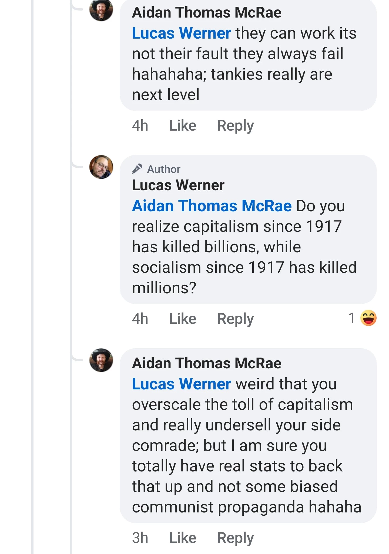The image size is (389, 554).
Task: Like the 'capitalism since 1917' comment
Action: [183, 319]
